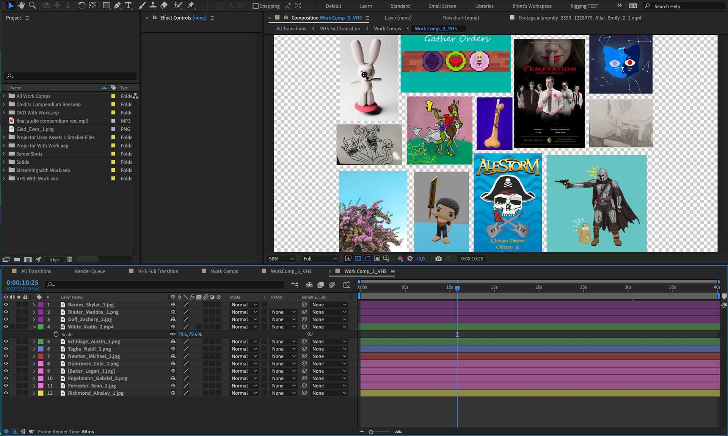728x436 pixels.
Task: Open Composition Mini-Flowchart icon in timeline
Action: coord(295,285)
